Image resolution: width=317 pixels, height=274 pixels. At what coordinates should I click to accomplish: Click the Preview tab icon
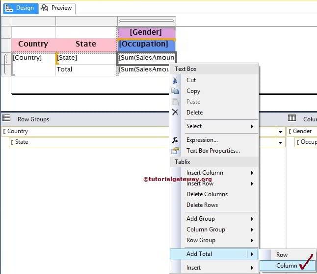click(45, 8)
